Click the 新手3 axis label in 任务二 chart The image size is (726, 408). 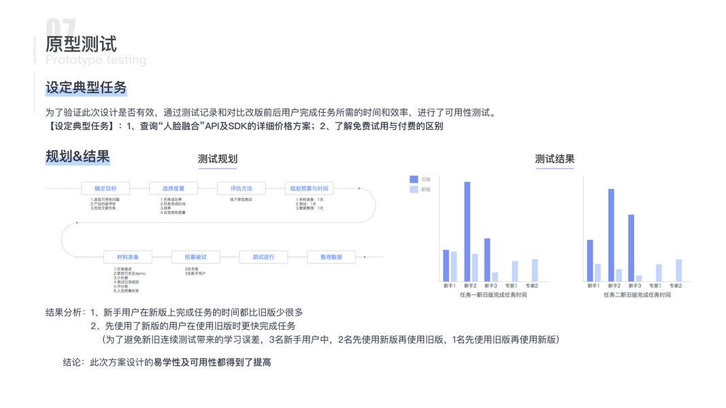click(x=635, y=286)
